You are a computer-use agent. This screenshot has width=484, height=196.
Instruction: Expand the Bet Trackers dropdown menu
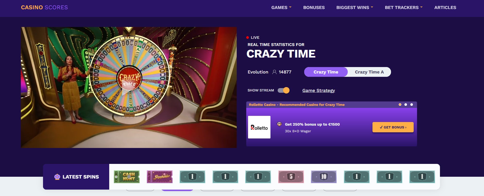(x=404, y=7)
